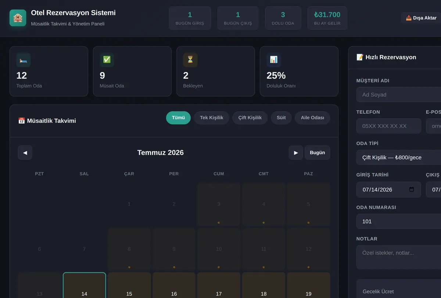This screenshot has width=441, height=298.
Task: Filter calendar by Aile Odası
Action: tap(312, 118)
